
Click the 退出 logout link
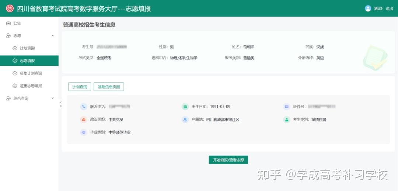point(389,8)
